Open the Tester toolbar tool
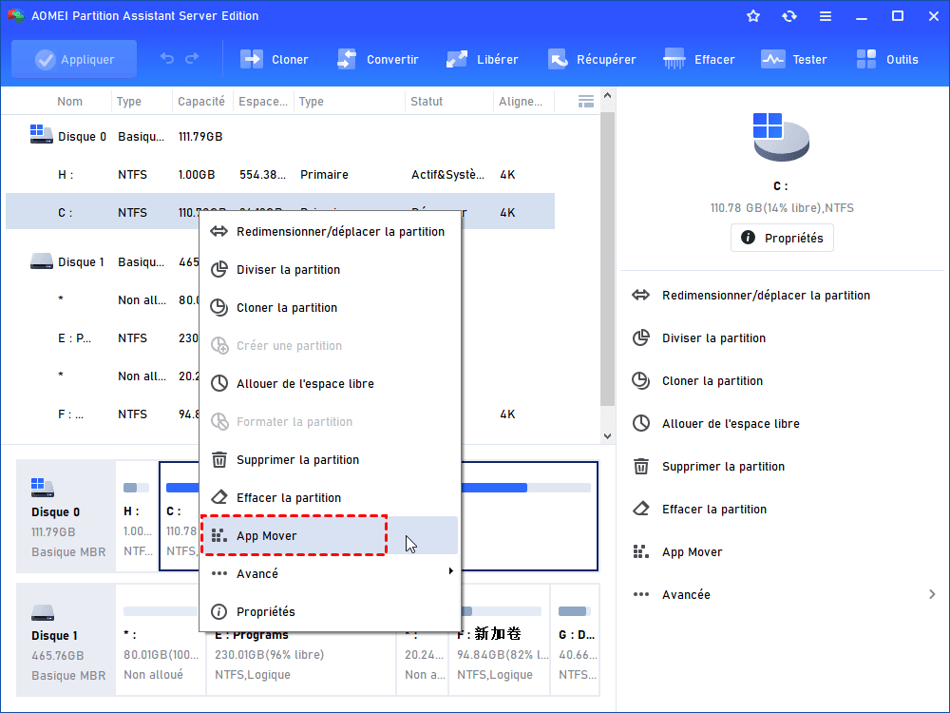Viewport: 950px width, 713px height. [793, 59]
